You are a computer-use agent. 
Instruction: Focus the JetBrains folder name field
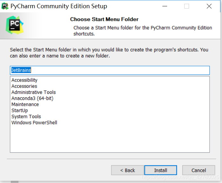(x=110, y=70)
